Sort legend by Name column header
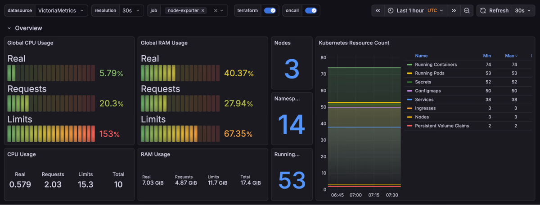The image size is (540, 205). pos(421,56)
